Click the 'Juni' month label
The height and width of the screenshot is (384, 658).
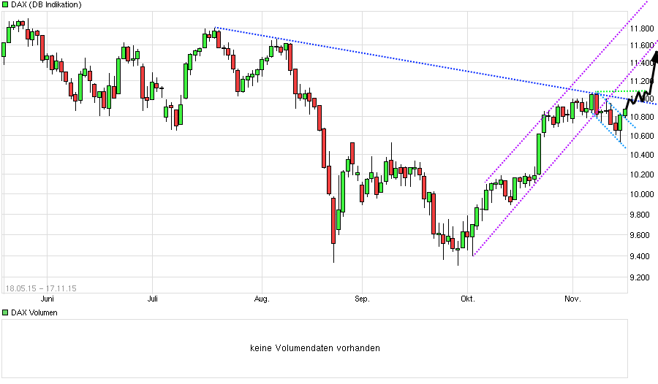pos(47,299)
